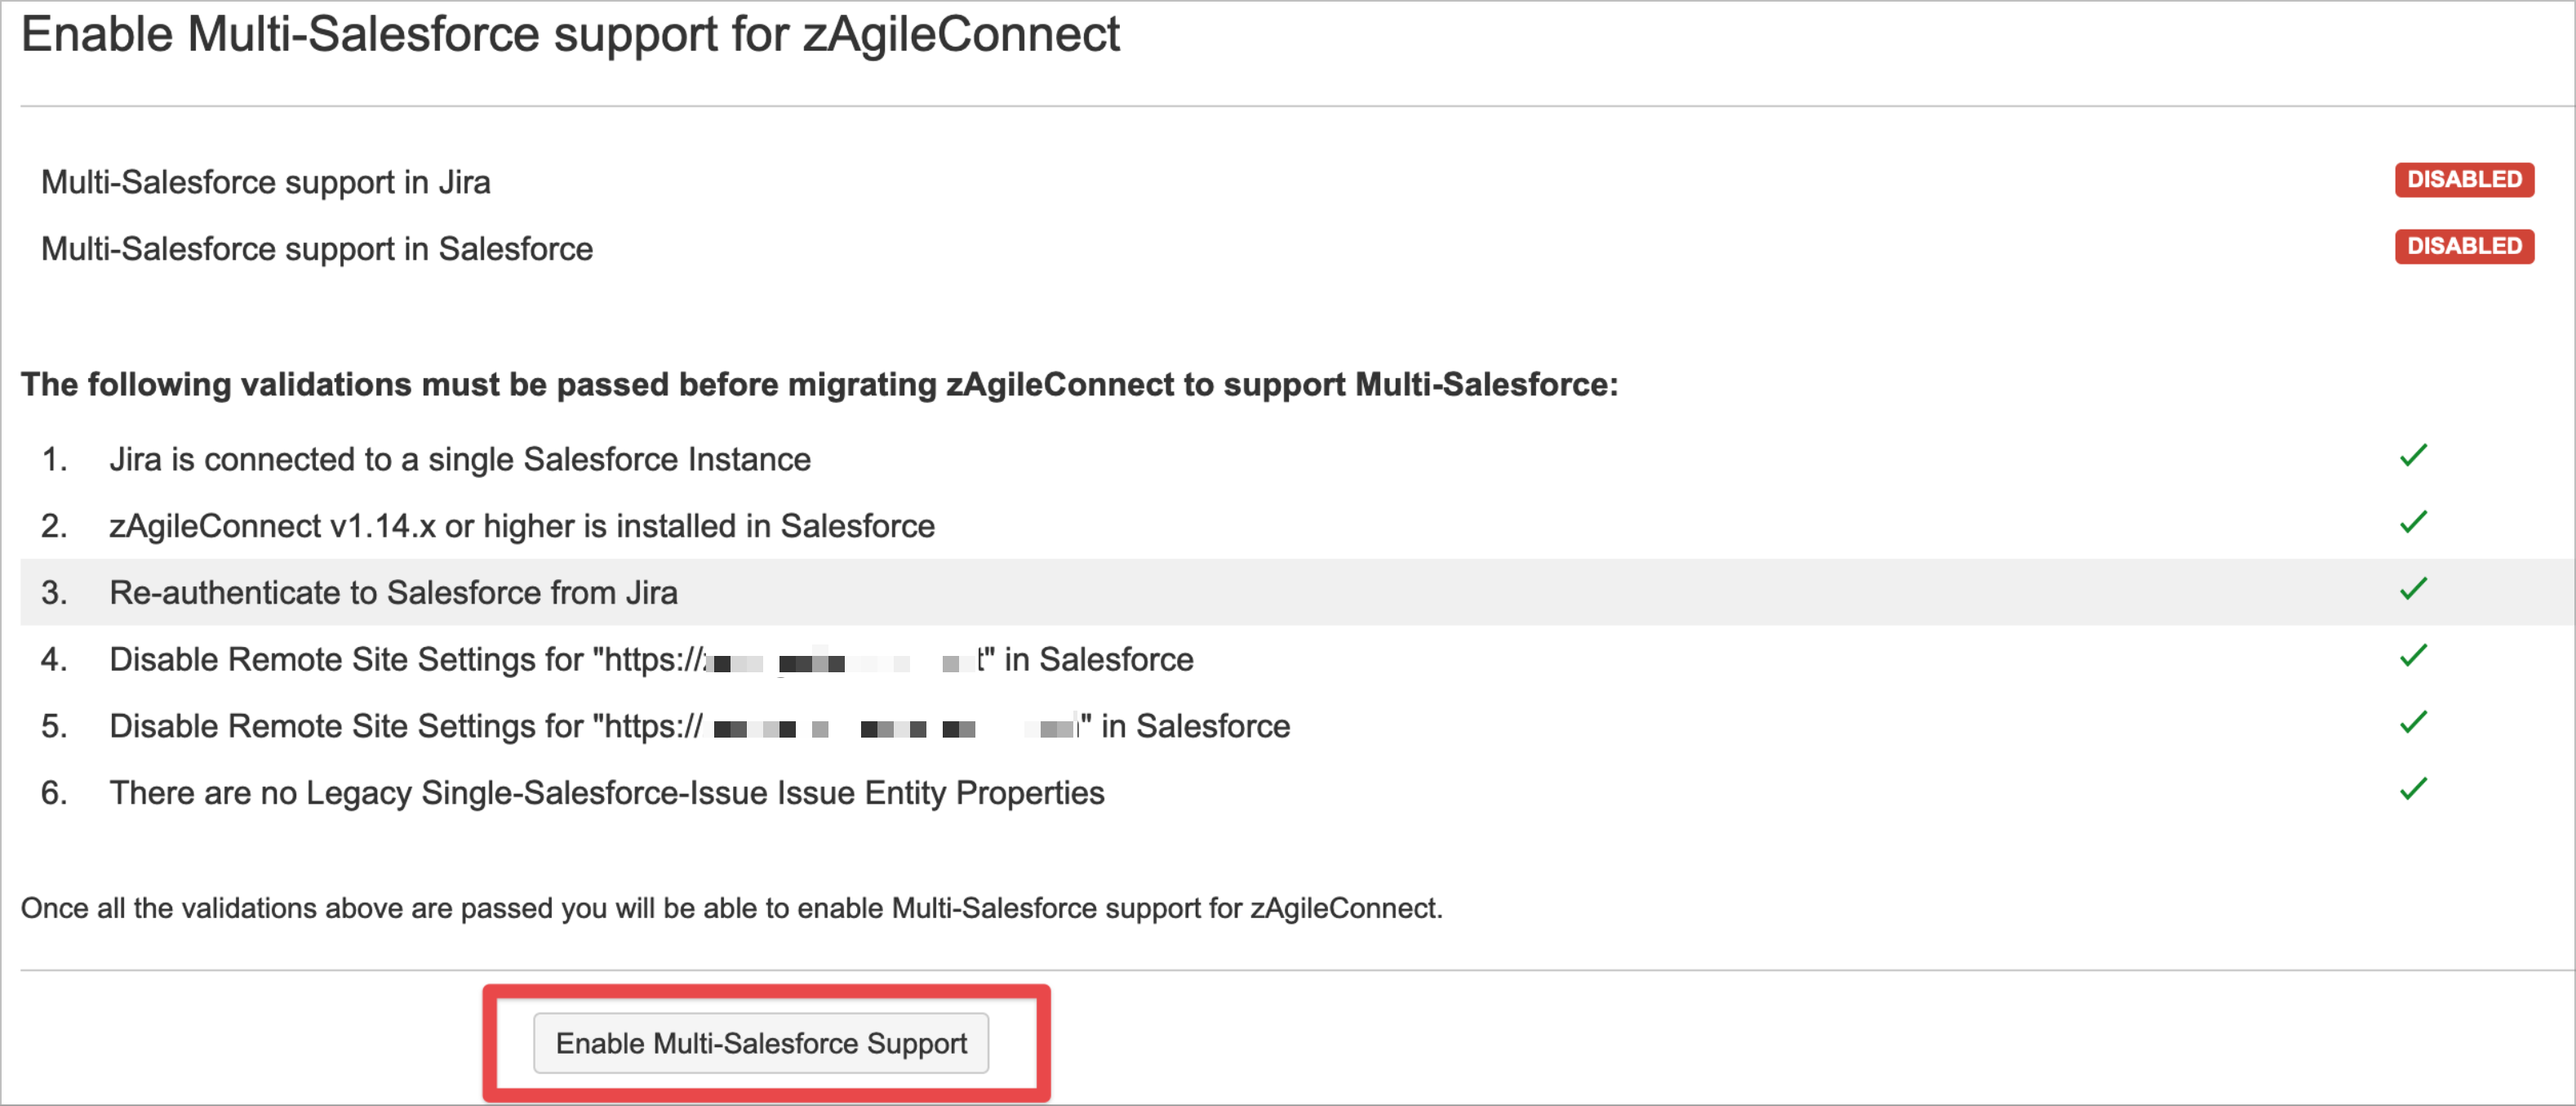
Task: Click checkmark for validation number 5
Action: (2413, 723)
